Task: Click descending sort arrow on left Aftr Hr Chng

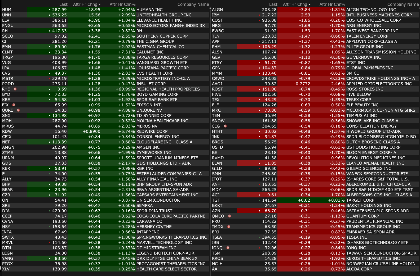Action: coord(100,4)
